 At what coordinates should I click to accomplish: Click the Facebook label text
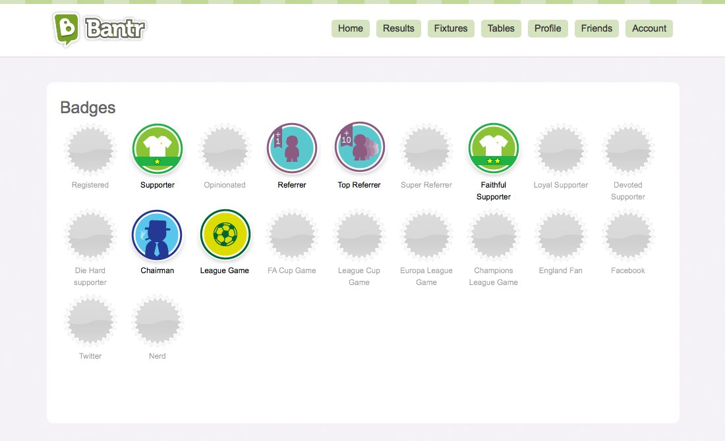(x=628, y=271)
